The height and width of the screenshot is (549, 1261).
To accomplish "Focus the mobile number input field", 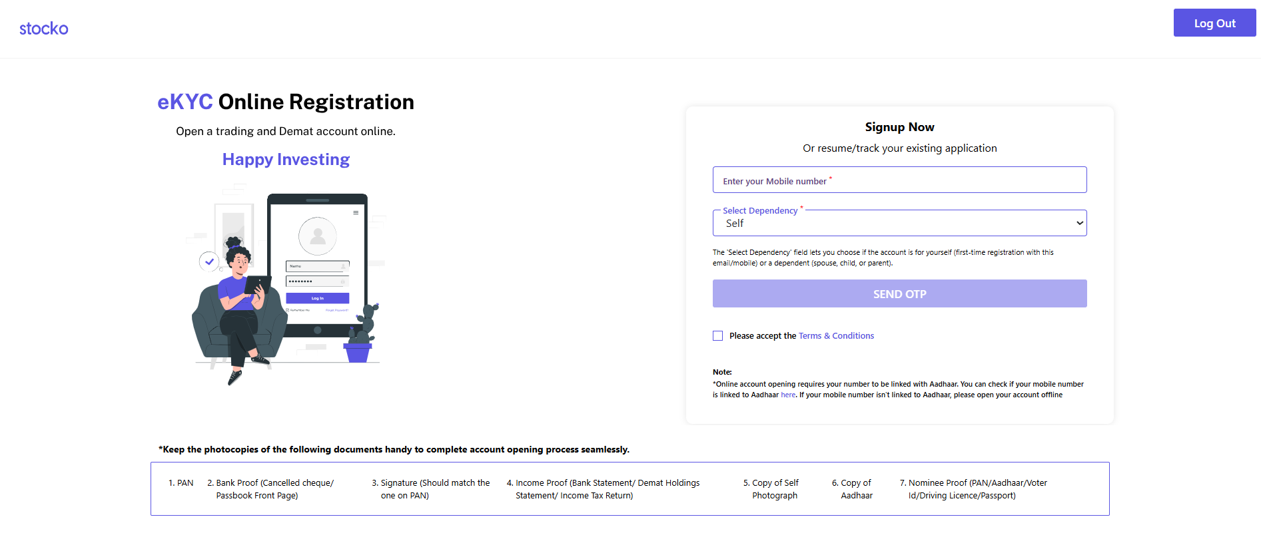I will coord(899,180).
